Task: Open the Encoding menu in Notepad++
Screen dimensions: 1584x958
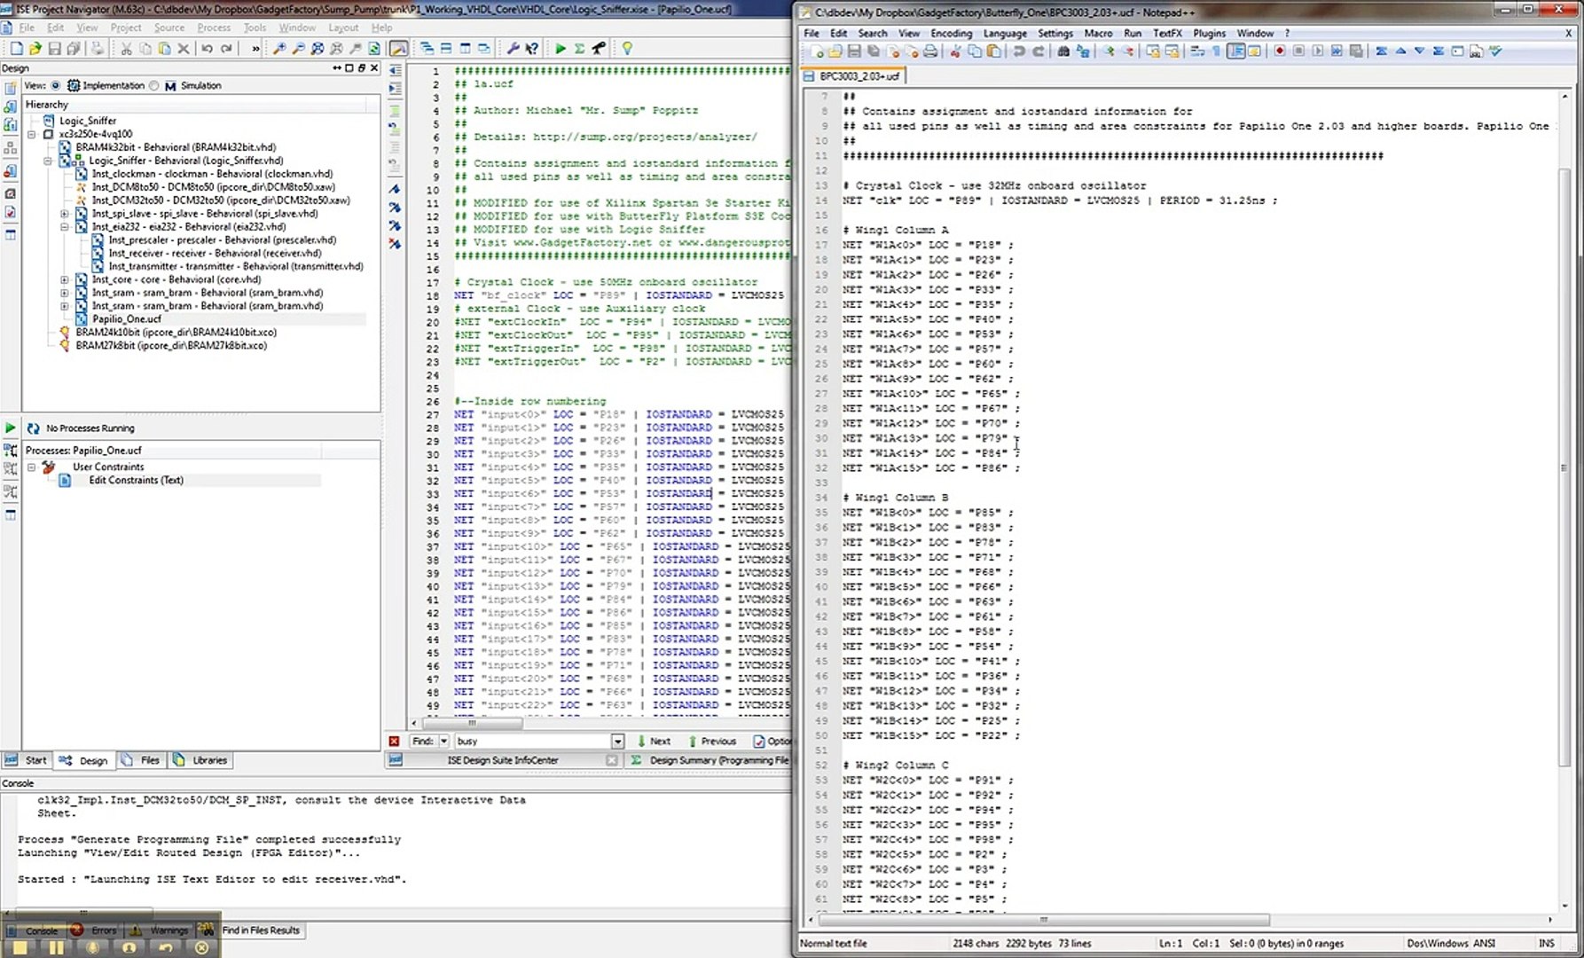Action: pos(951,33)
